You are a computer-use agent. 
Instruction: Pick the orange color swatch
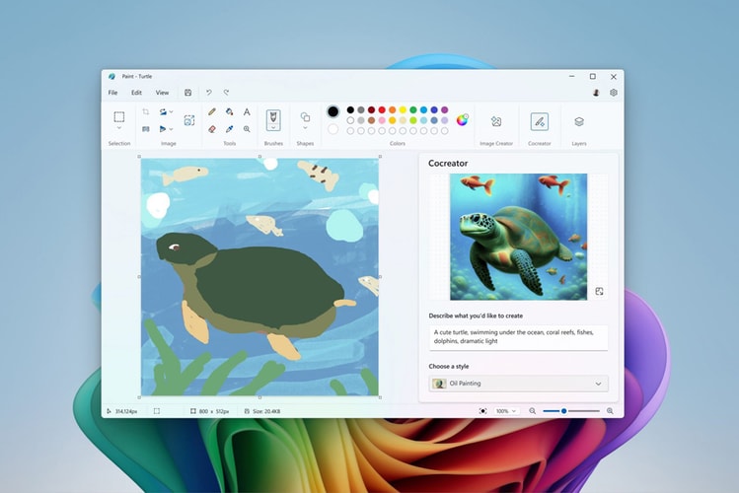[392, 109]
